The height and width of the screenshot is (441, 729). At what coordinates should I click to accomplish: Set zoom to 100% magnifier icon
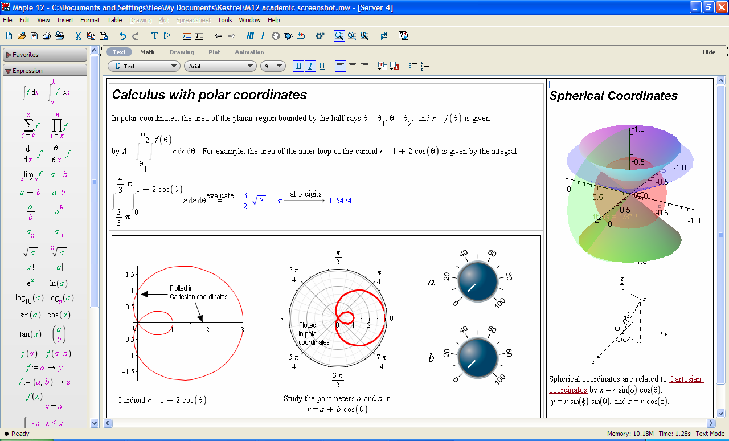[x=339, y=36]
